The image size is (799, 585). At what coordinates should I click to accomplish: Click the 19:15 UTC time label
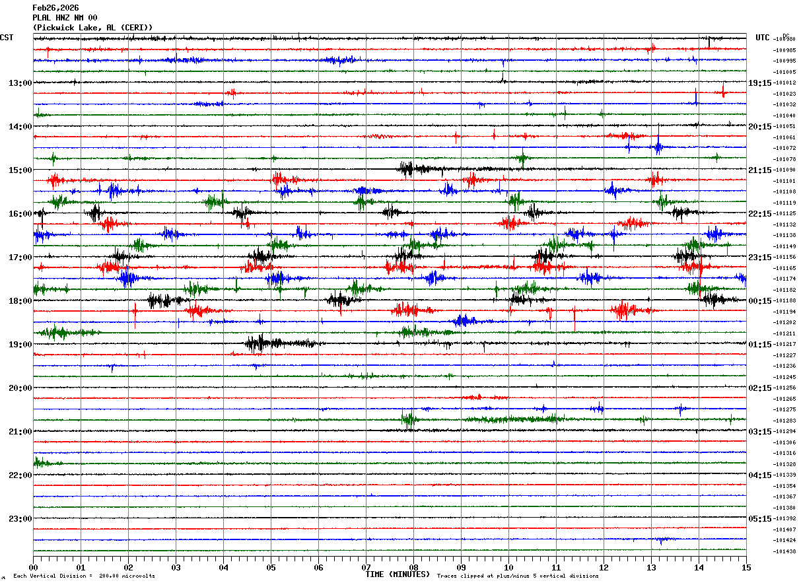pos(759,83)
